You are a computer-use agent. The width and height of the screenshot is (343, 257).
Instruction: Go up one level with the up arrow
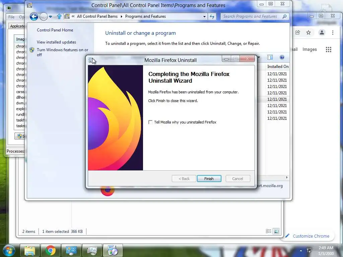(x=59, y=16)
